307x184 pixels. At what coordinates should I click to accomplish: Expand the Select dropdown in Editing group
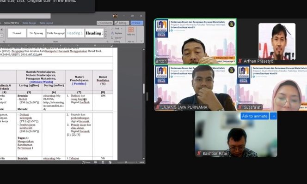(x=117, y=38)
